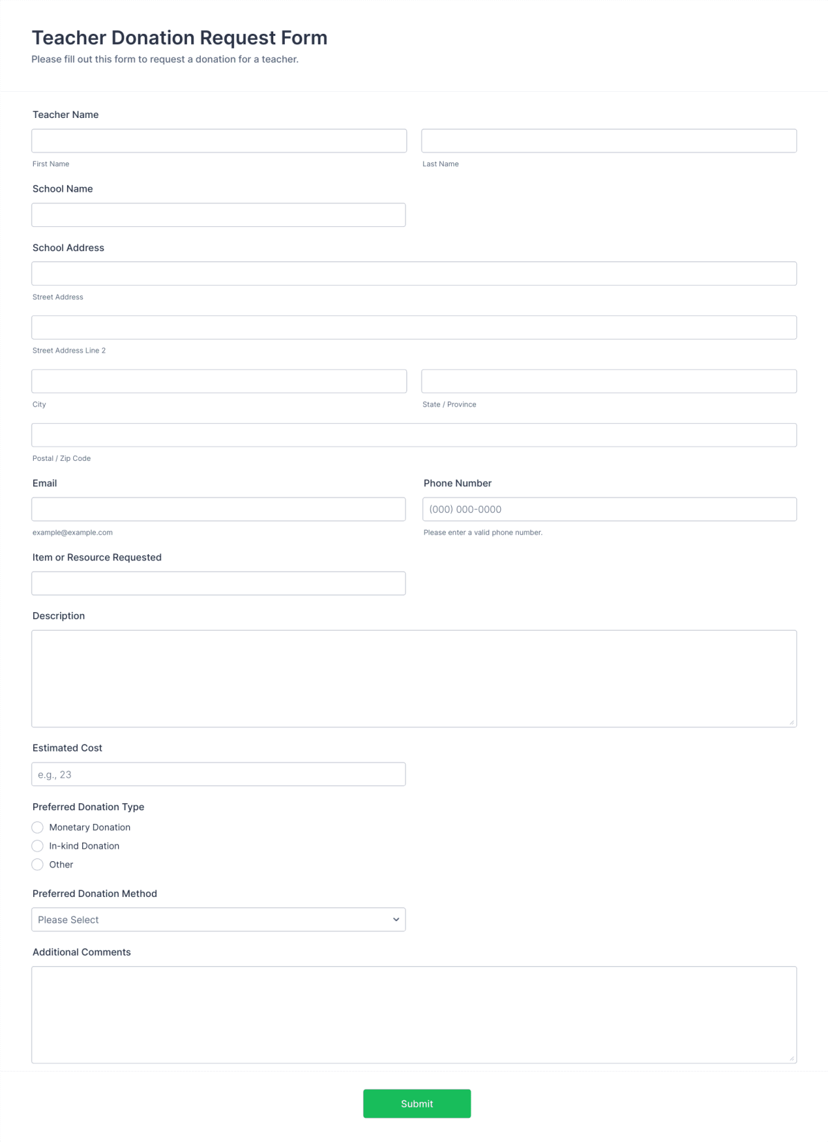Click the First Name input field
The width and height of the screenshot is (828, 1142).
(218, 140)
